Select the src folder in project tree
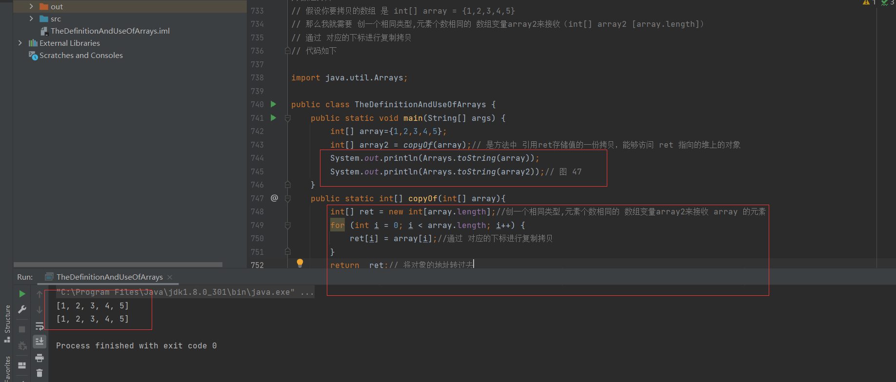The image size is (896, 382). click(56, 19)
